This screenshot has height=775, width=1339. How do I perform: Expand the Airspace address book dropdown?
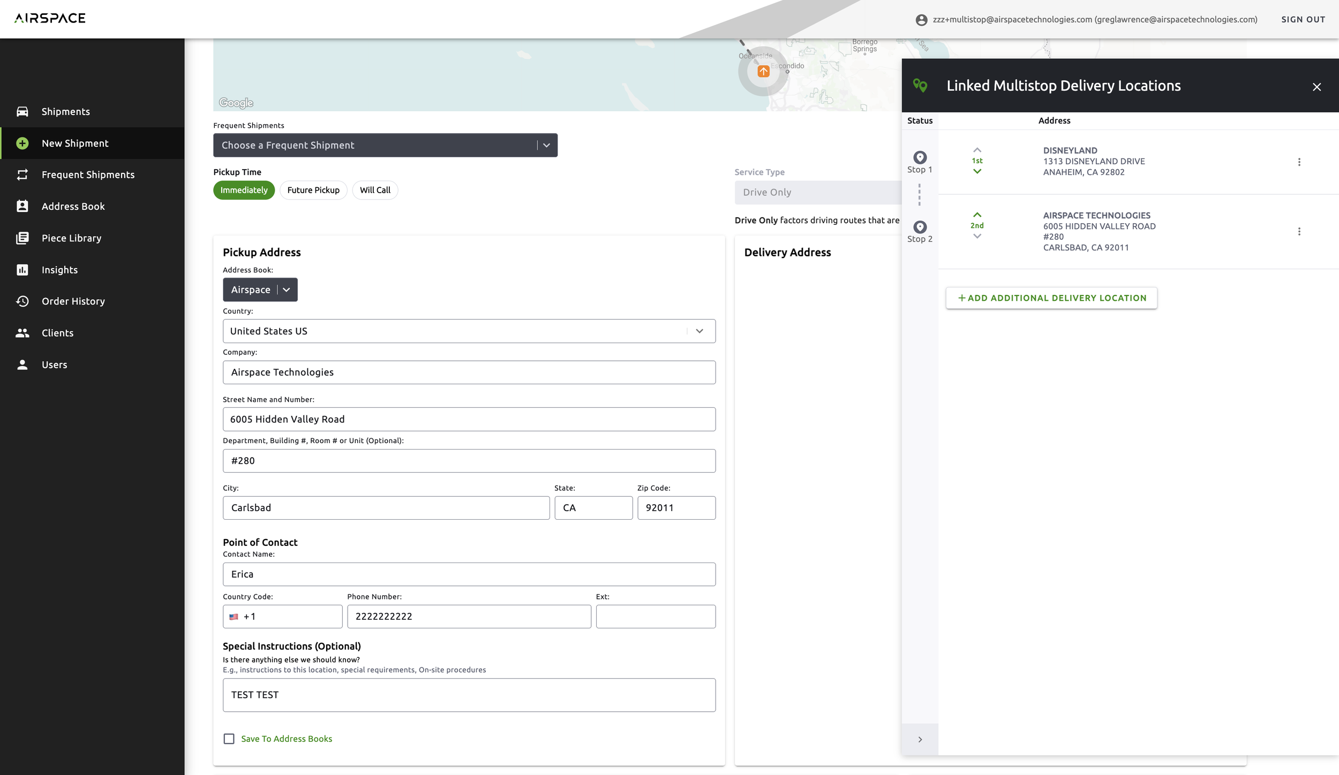click(x=260, y=290)
